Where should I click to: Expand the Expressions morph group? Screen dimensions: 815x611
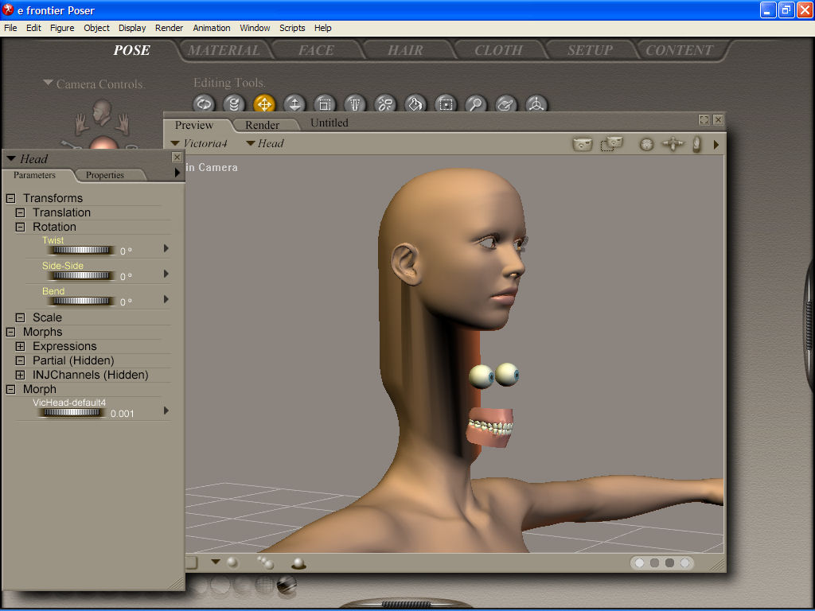(x=21, y=346)
